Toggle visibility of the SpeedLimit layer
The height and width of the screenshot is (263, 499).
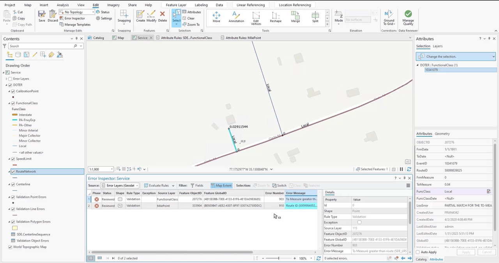pyautogui.click(x=13, y=159)
